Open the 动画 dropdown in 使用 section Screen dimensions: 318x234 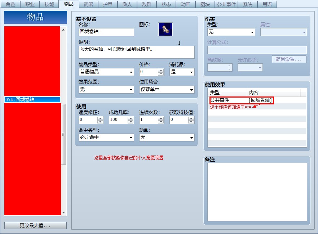tap(167, 138)
